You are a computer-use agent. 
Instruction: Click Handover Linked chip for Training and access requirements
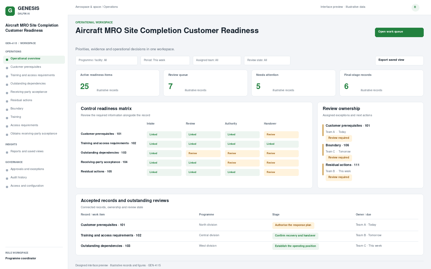tap(281, 144)
